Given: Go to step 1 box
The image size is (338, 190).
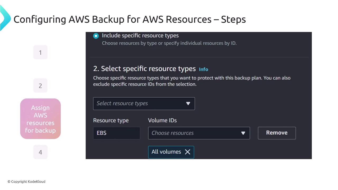Looking at the screenshot, I should 40,52.
